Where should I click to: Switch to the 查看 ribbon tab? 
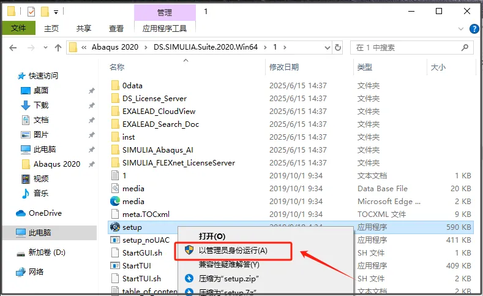tap(116, 28)
